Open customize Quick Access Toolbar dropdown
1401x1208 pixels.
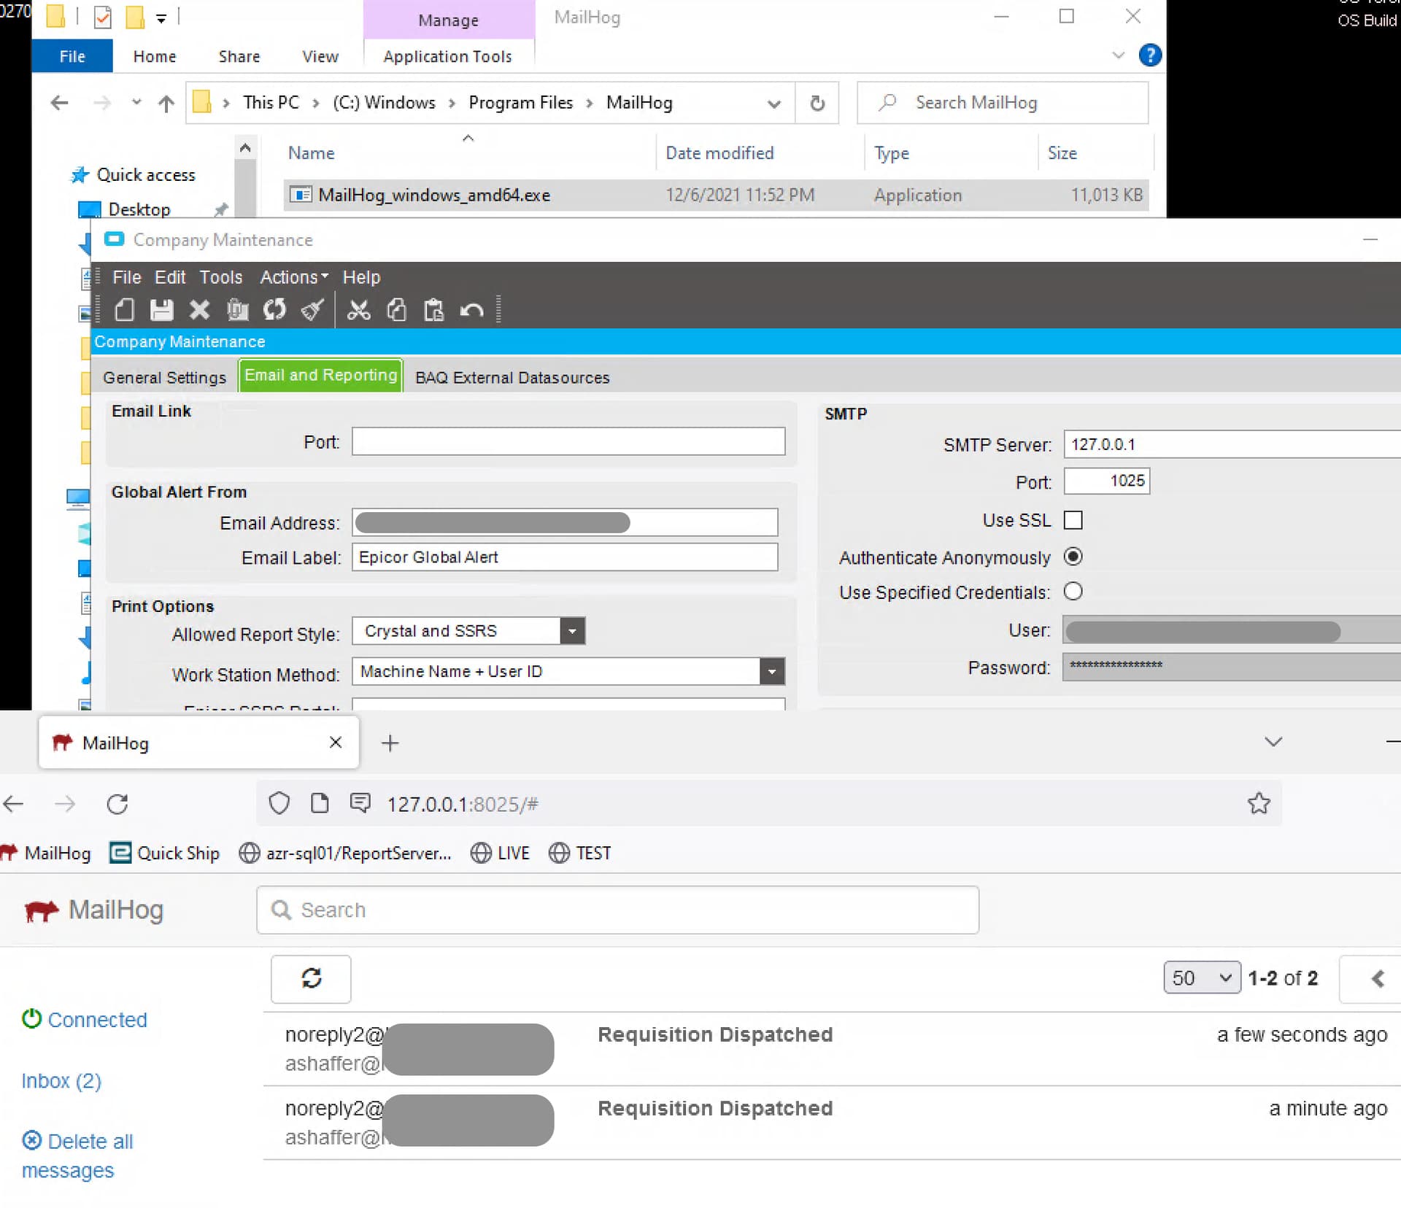[x=161, y=19]
